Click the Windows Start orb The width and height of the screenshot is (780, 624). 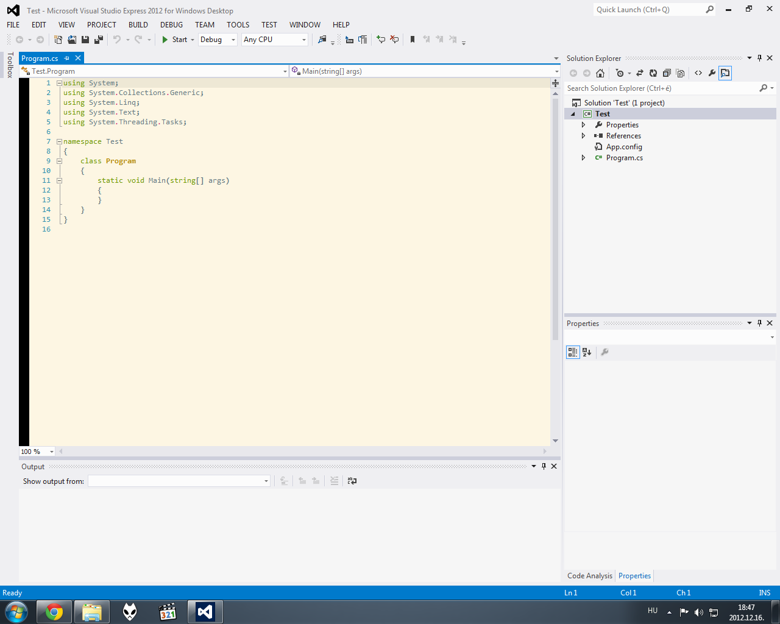pyautogui.click(x=15, y=612)
